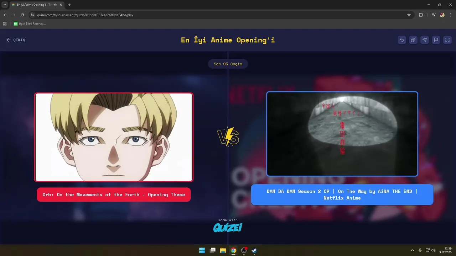This screenshot has width=456, height=256.
Task: Expand the tab search dropdown arrow
Action: point(5,5)
